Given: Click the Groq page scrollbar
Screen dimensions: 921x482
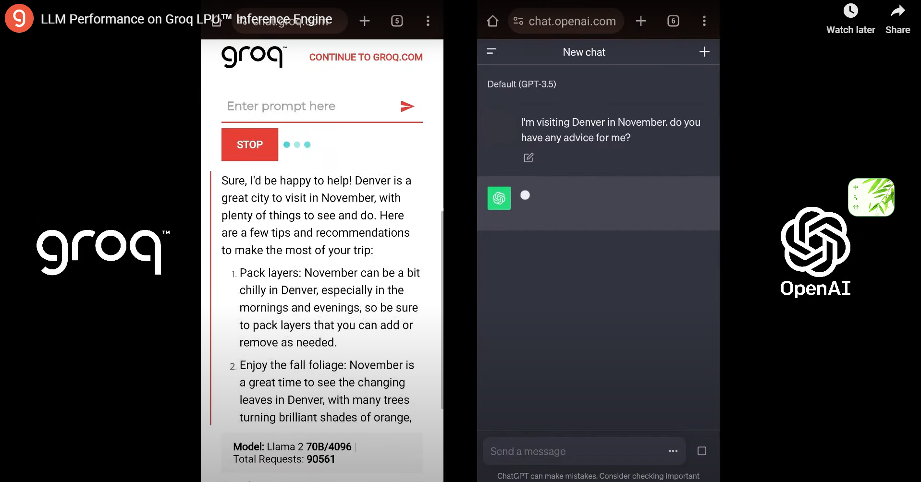Looking at the screenshot, I should coord(442,307).
